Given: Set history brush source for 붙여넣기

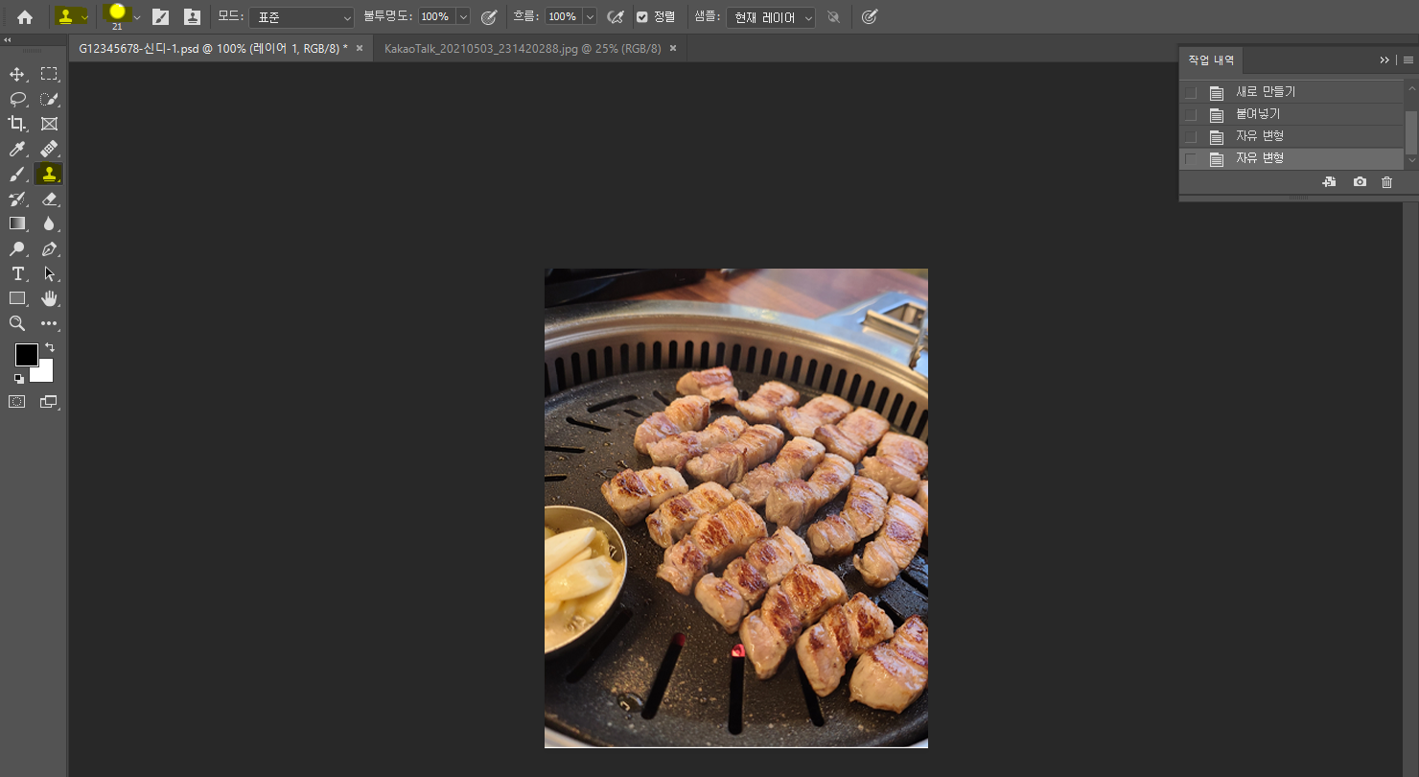Looking at the screenshot, I should point(1191,114).
